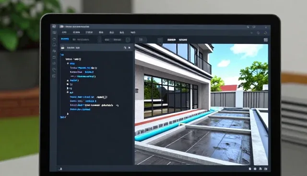The width and height of the screenshot is (307, 176).
Task: Open the third menu in the menu bar
Action: (89, 33)
